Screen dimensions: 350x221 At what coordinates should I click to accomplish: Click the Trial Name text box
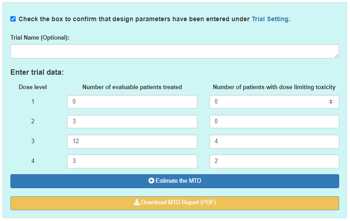point(174,51)
